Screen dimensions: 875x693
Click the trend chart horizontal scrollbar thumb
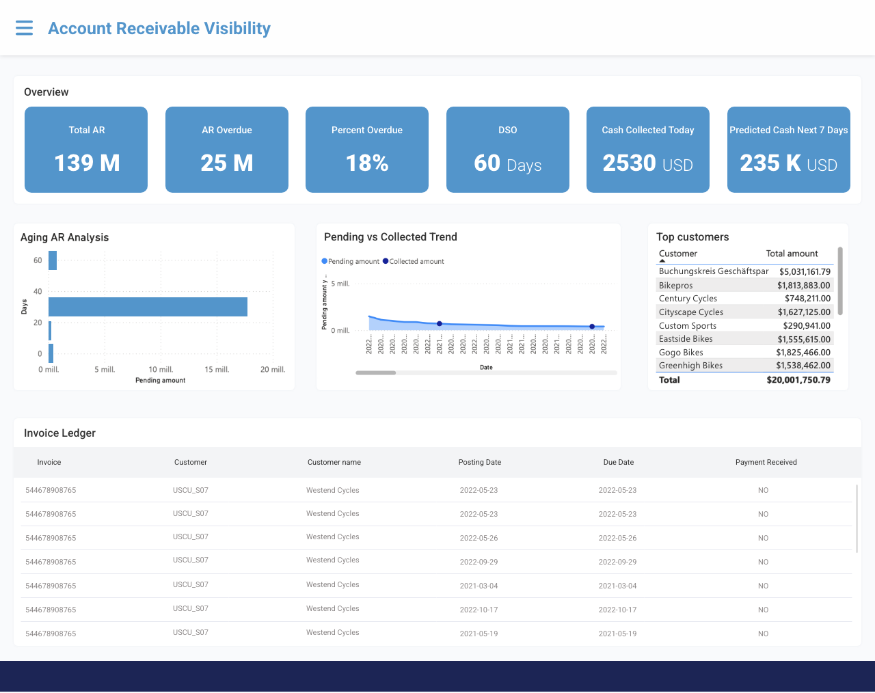pyautogui.click(x=375, y=373)
